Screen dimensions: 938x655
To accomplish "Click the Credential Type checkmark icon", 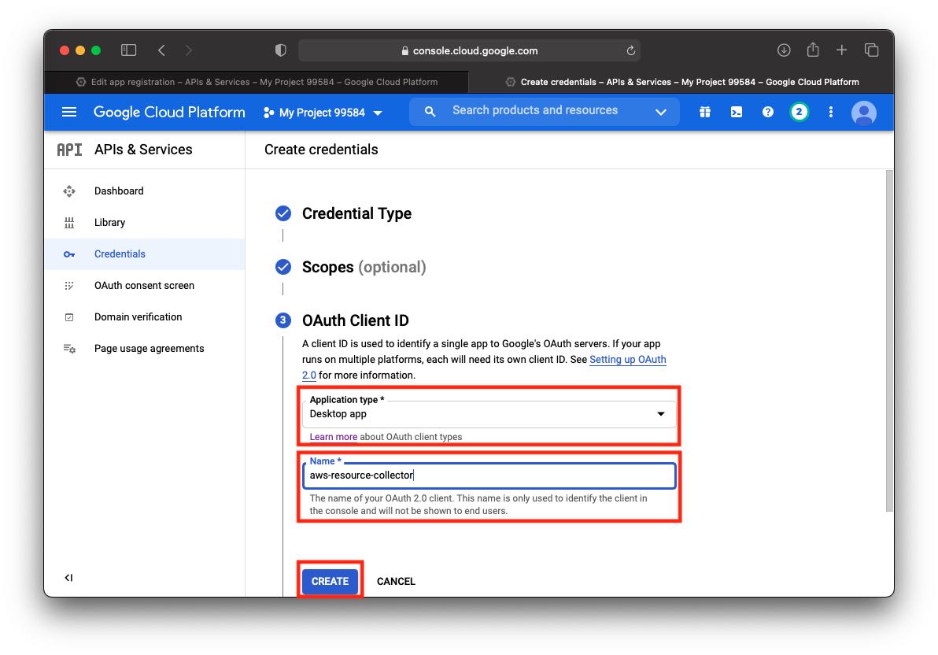I will pyautogui.click(x=283, y=213).
